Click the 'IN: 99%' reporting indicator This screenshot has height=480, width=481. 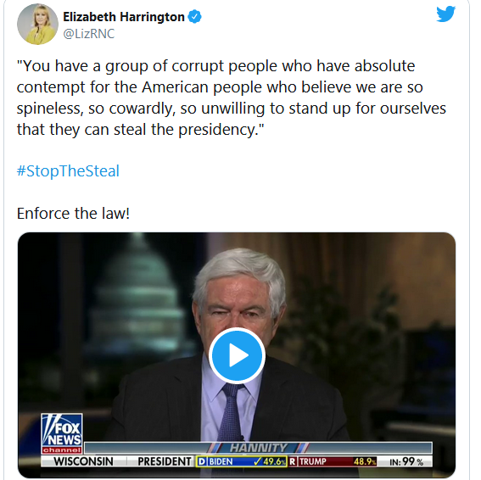[406, 461]
